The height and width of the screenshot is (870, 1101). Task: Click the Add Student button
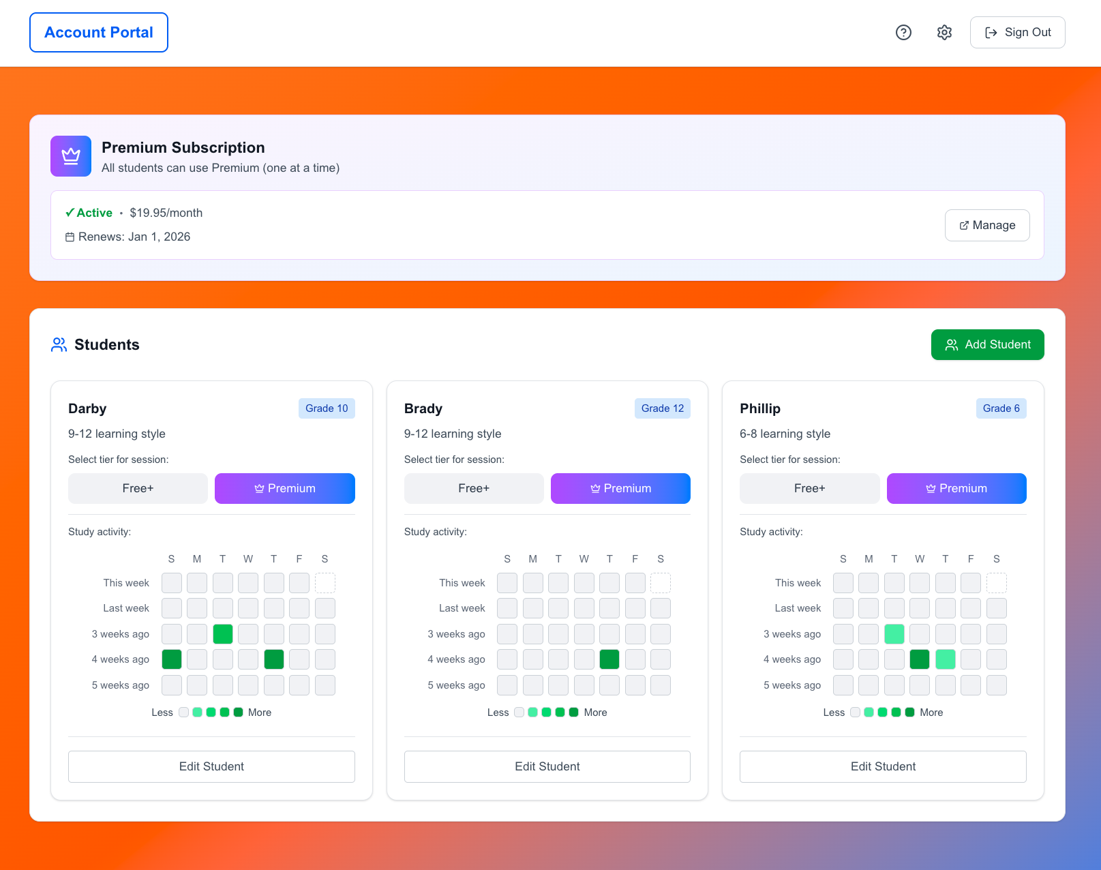pos(987,345)
